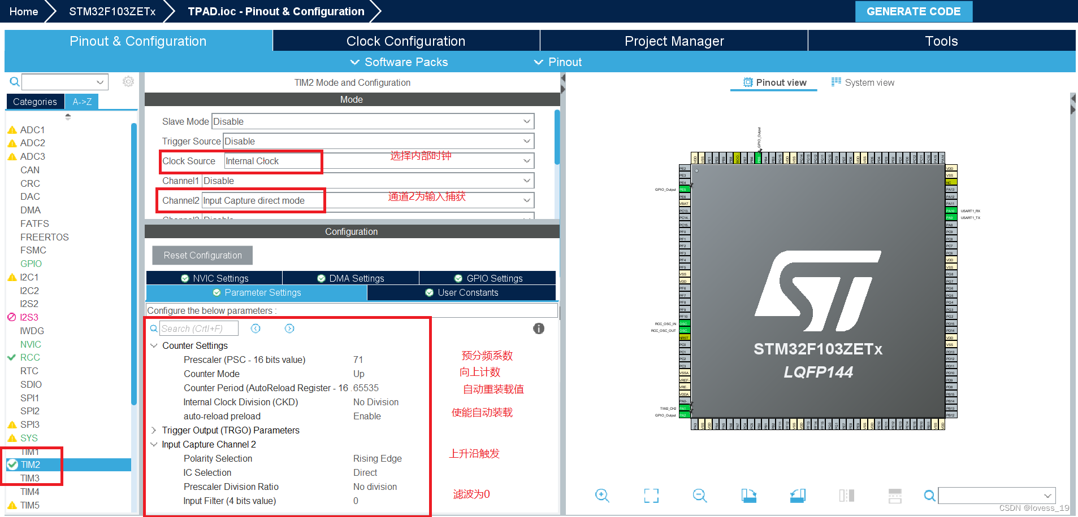1078x517 pixels.
Task: Select the GPIO category item
Action: coord(31,264)
